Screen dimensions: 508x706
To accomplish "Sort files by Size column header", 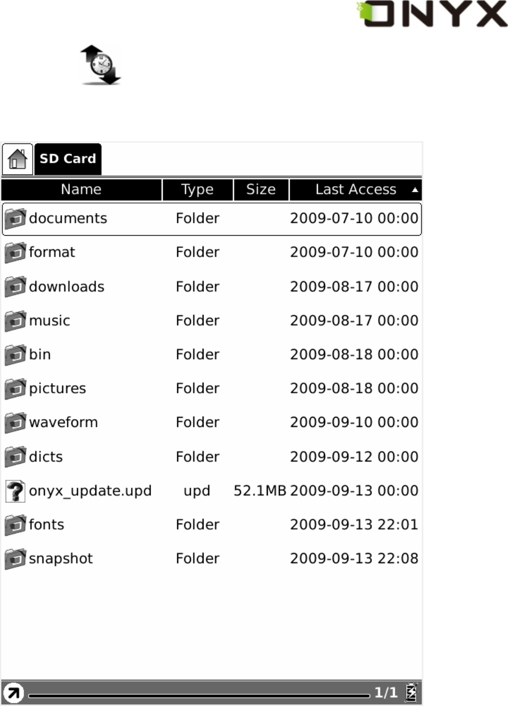I will pyautogui.click(x=261, y=190).
